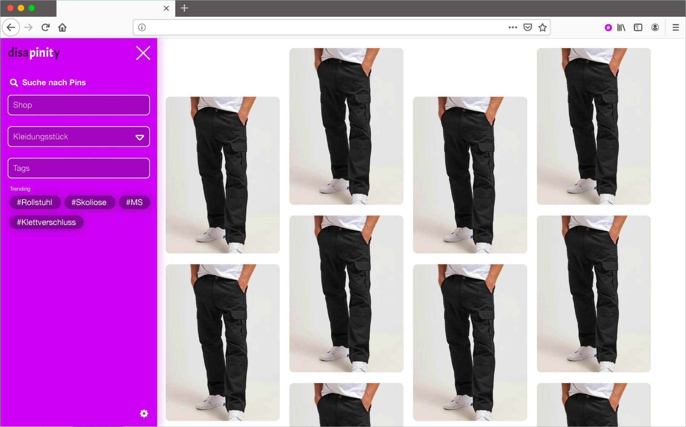
Task: Save page to Pocket icon
Action: click(x=528, y=27)
